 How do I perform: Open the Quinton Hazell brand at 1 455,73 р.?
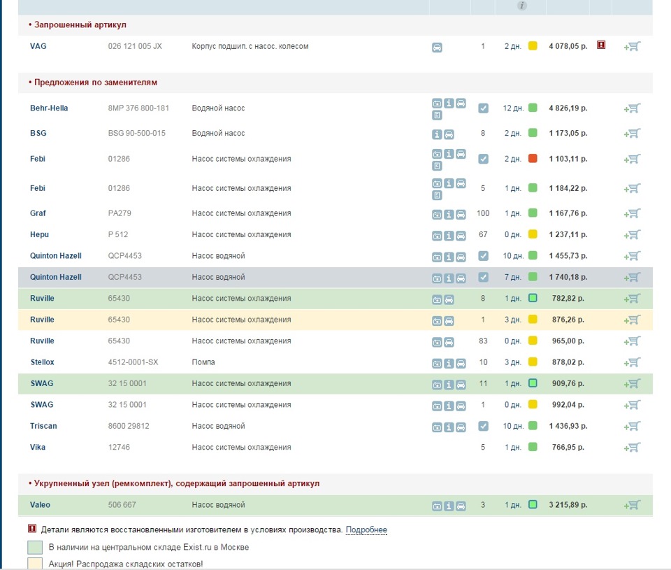(x=55, y=256)
